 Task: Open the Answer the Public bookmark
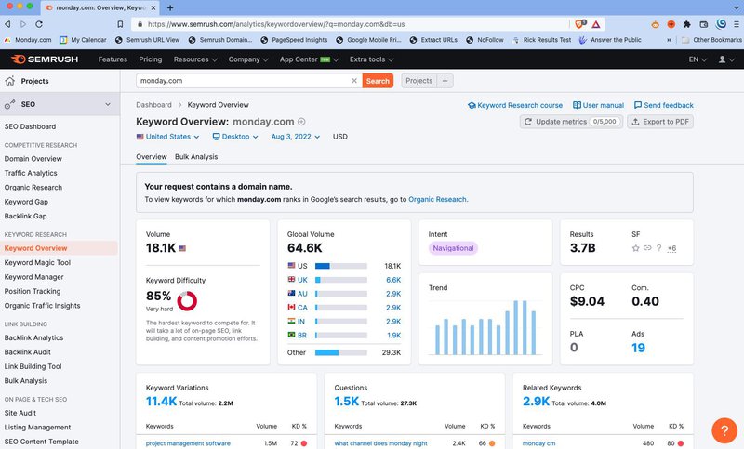click(610, 40)
